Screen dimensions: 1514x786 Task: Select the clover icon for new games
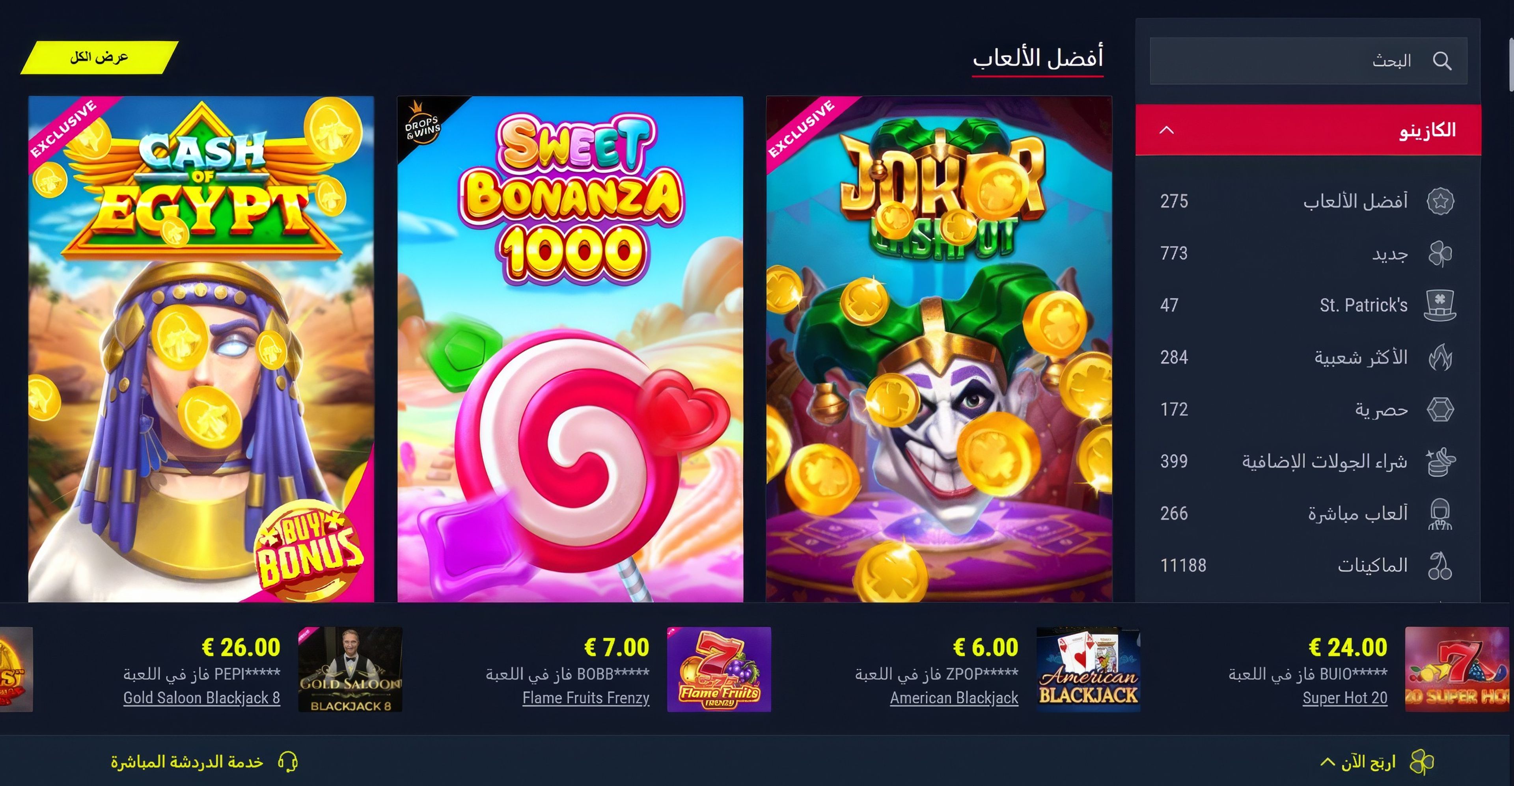(1440, 254)
